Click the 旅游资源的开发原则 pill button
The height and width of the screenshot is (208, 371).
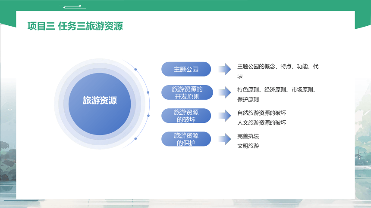click(x=187, y=92)
